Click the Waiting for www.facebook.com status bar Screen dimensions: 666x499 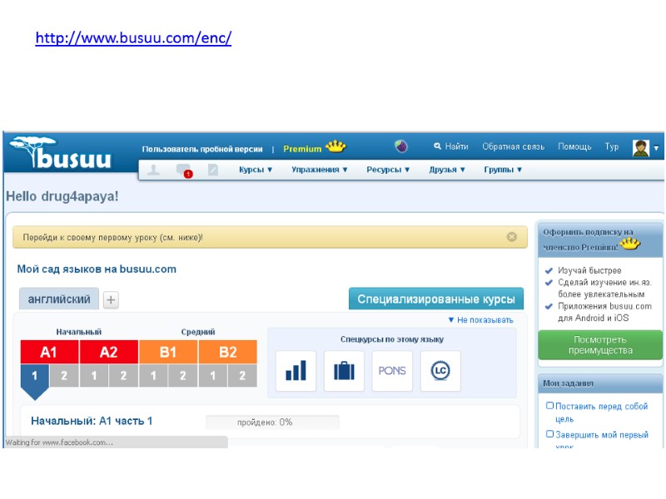115,442
